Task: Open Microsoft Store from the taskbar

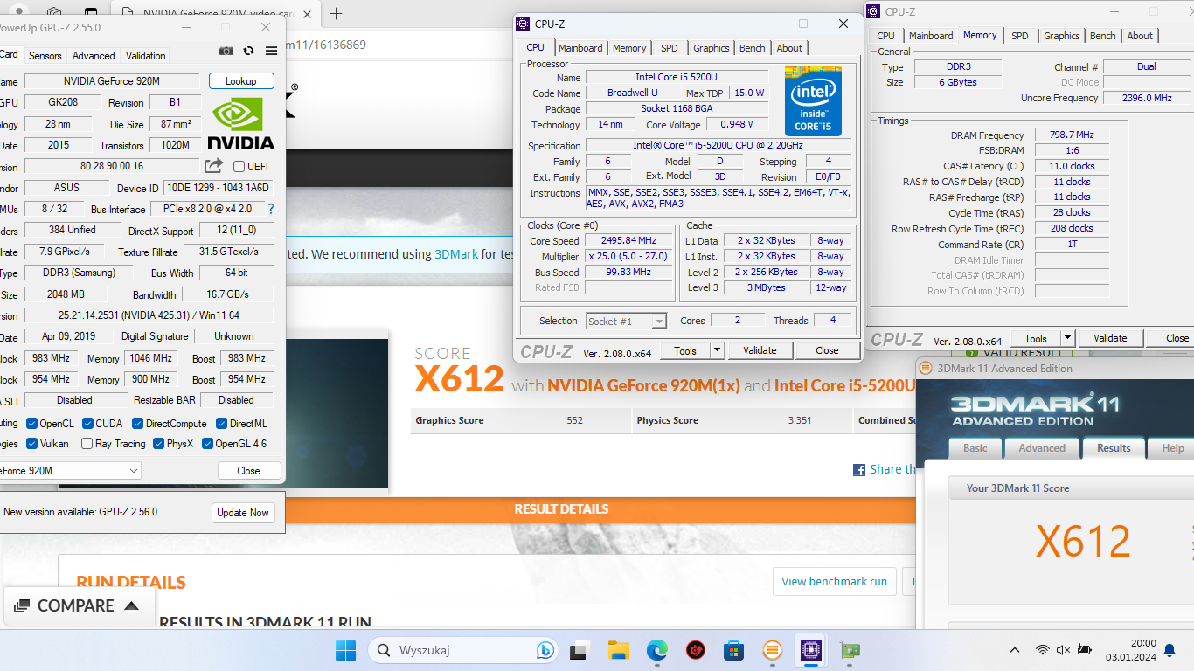Action: click(733, 650)
